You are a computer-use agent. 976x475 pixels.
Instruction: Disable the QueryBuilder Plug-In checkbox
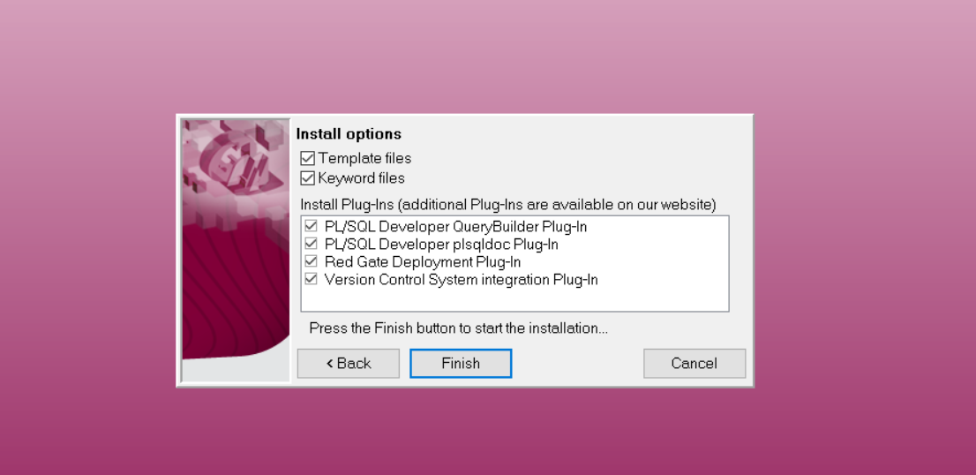311,226
